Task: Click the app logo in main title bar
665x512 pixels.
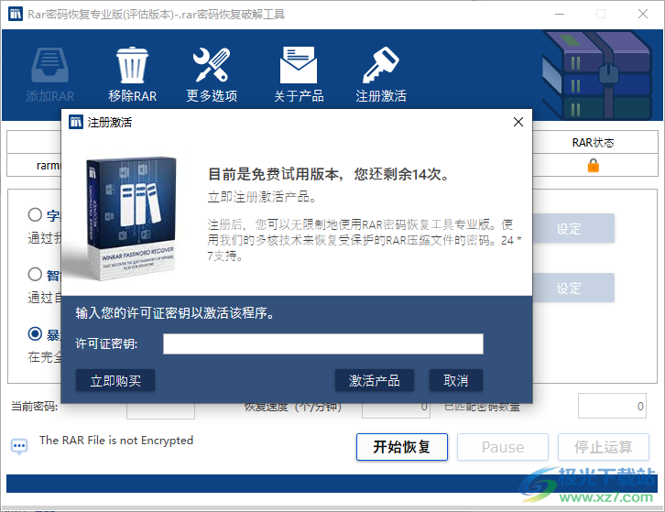Action: coord(16,14)
